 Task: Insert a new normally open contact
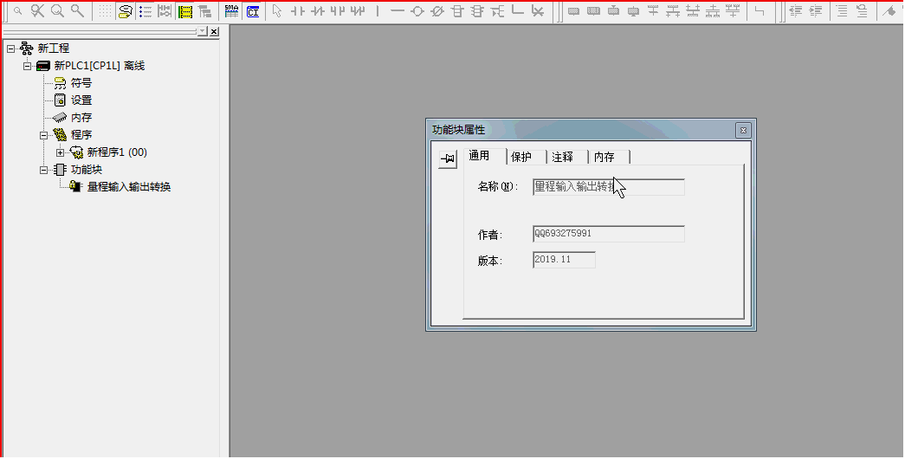(x=297, y=11)
